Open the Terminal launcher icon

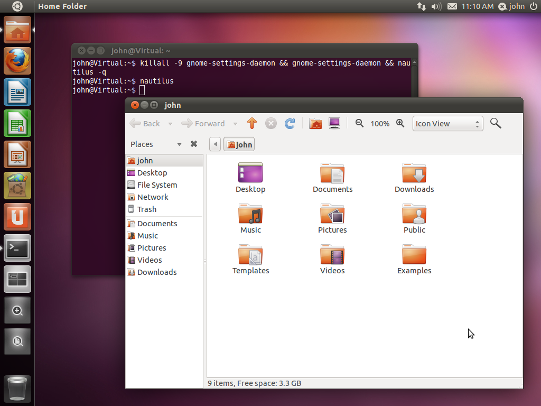pyautogui.click(x=17, y=248)
